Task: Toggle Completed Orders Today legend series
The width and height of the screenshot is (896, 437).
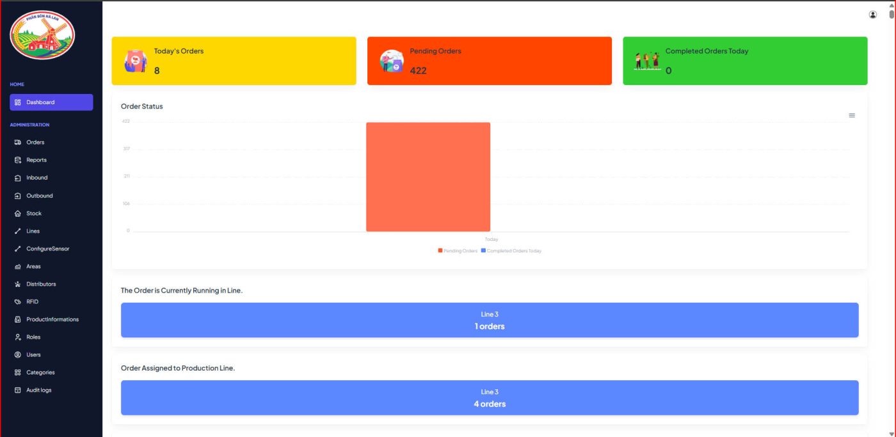Action: (511, 251)
